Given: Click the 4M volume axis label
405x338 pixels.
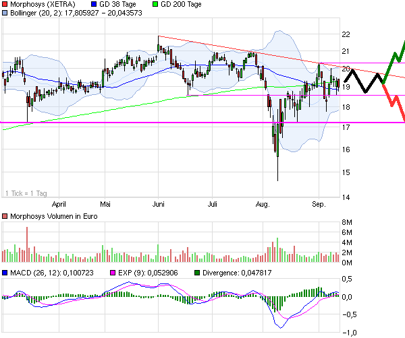Looking at the screenshot, I should 347,242.
